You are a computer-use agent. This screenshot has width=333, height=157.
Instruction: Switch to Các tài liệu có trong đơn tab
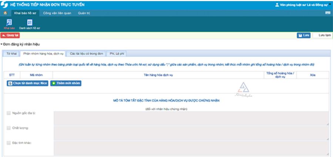pos(87,54)
